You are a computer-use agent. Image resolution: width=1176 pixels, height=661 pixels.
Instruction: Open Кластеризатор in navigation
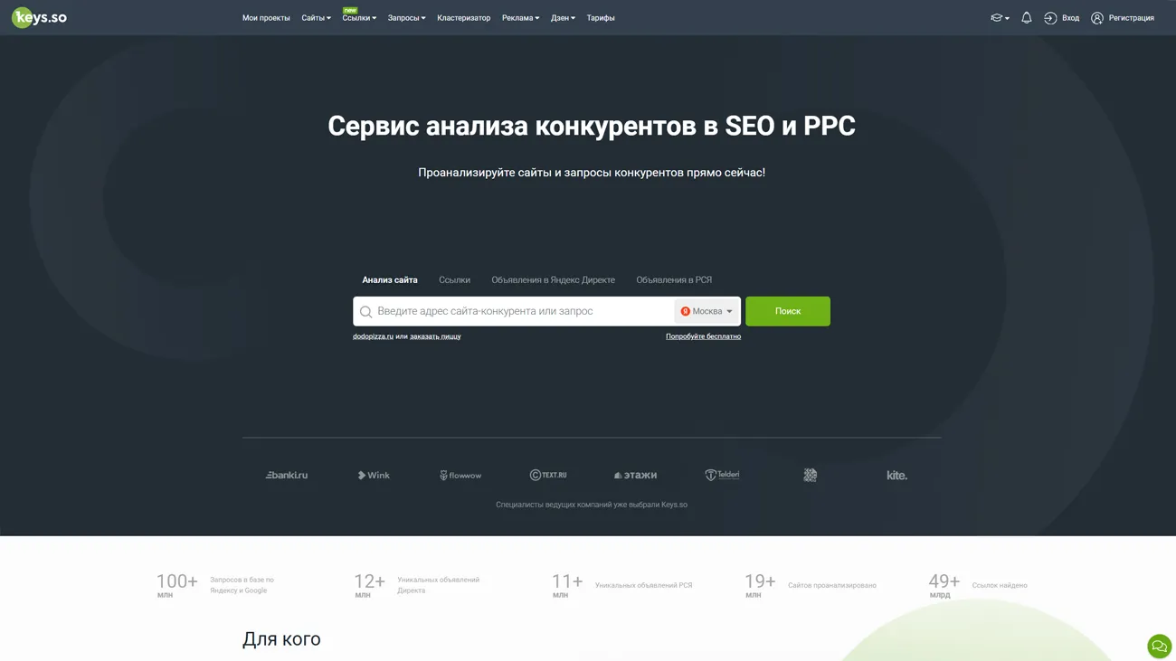pyautogui.click(x=463, y=18)
